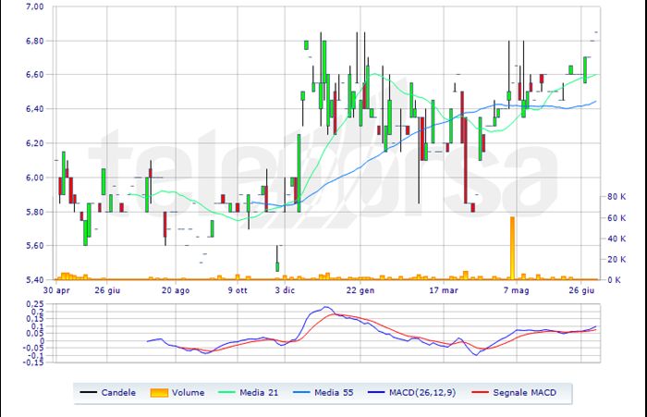Viewport: 647px width, 417px height.
Task: Click the 22 gen date label
Action: tap(360, 290)
